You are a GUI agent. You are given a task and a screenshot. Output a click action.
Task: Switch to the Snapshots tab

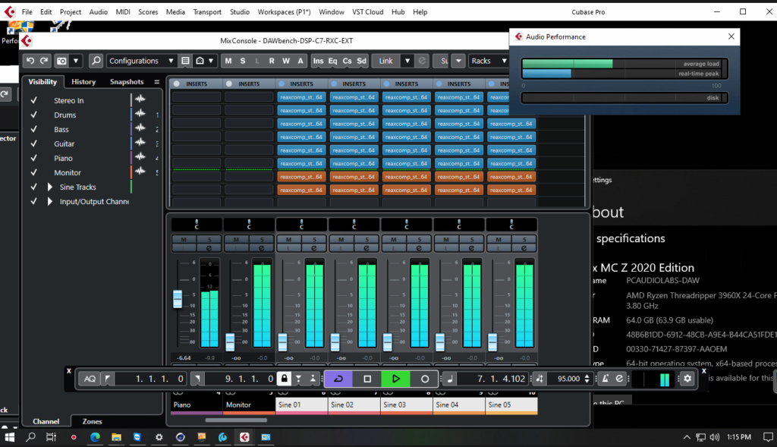point(127,82)
